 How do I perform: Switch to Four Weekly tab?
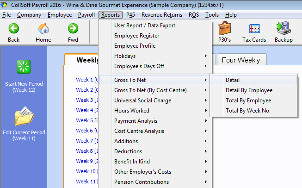[x=240, y=60]
